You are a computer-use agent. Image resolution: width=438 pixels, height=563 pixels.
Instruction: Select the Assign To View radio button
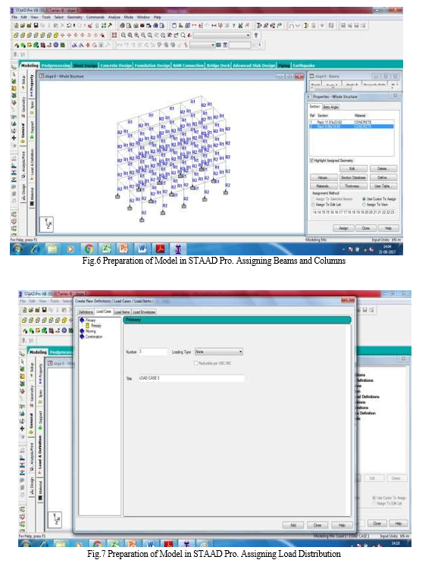(x=364, y=205)
